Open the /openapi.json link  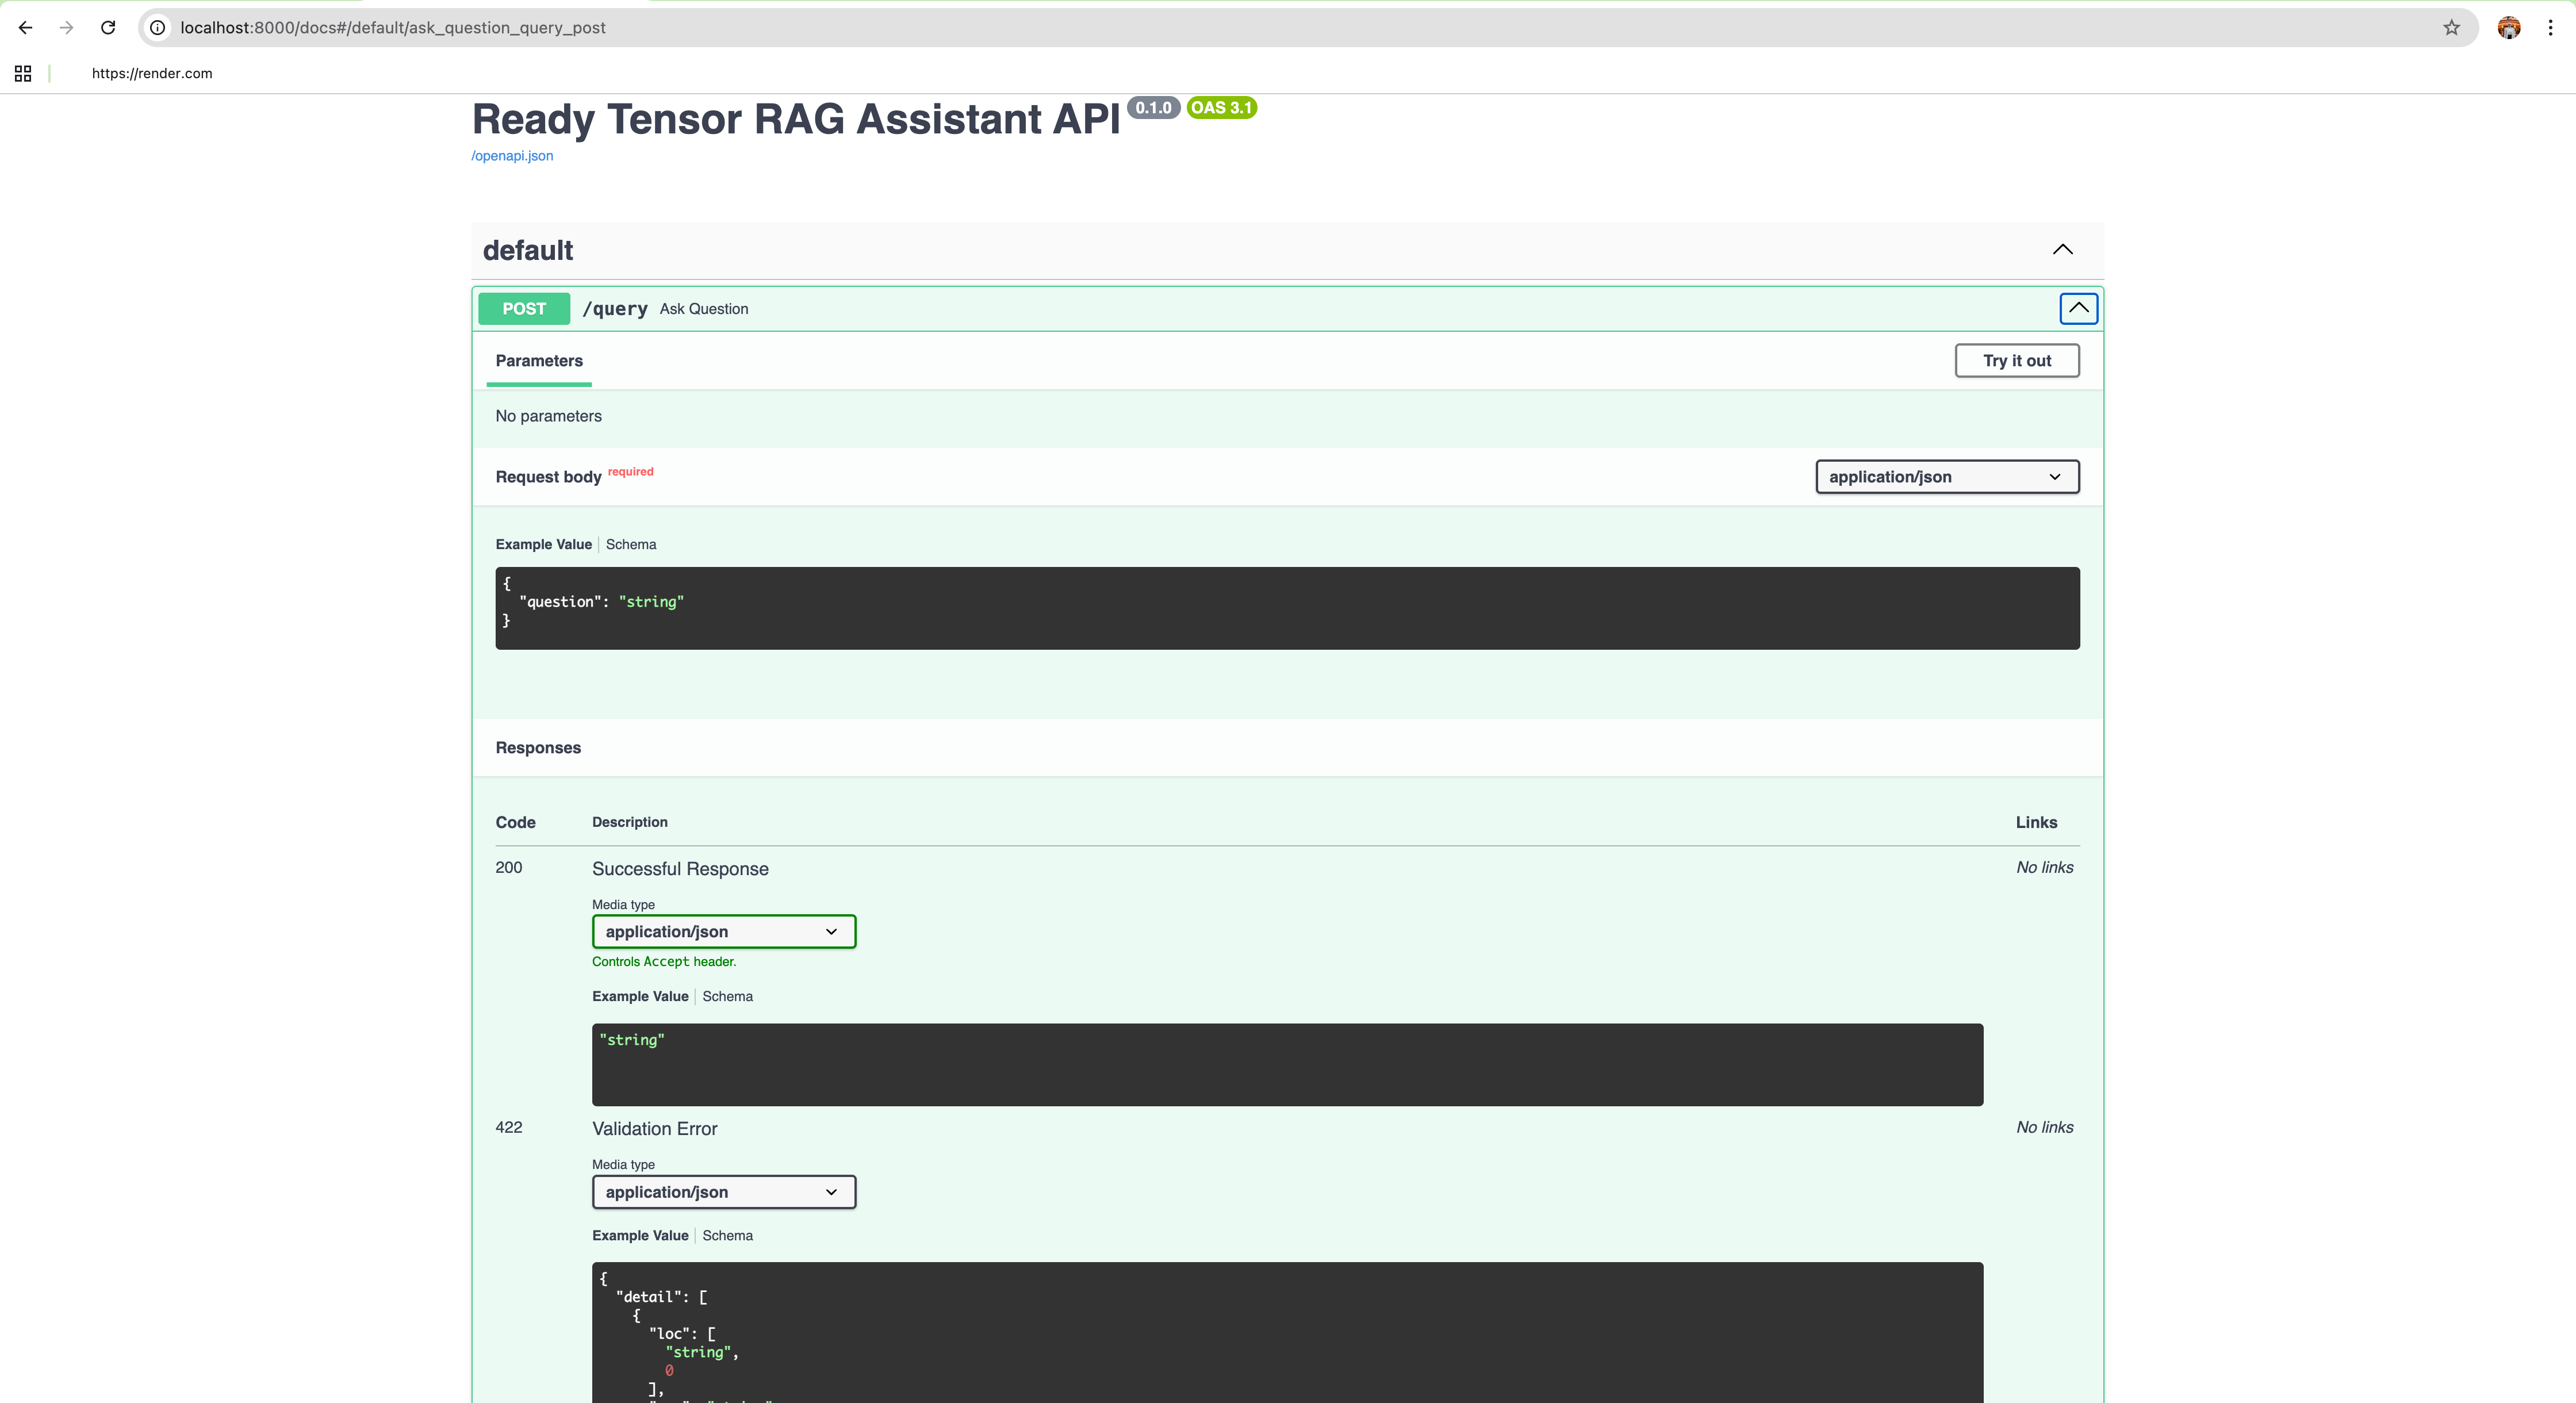[x=512, y=156]
